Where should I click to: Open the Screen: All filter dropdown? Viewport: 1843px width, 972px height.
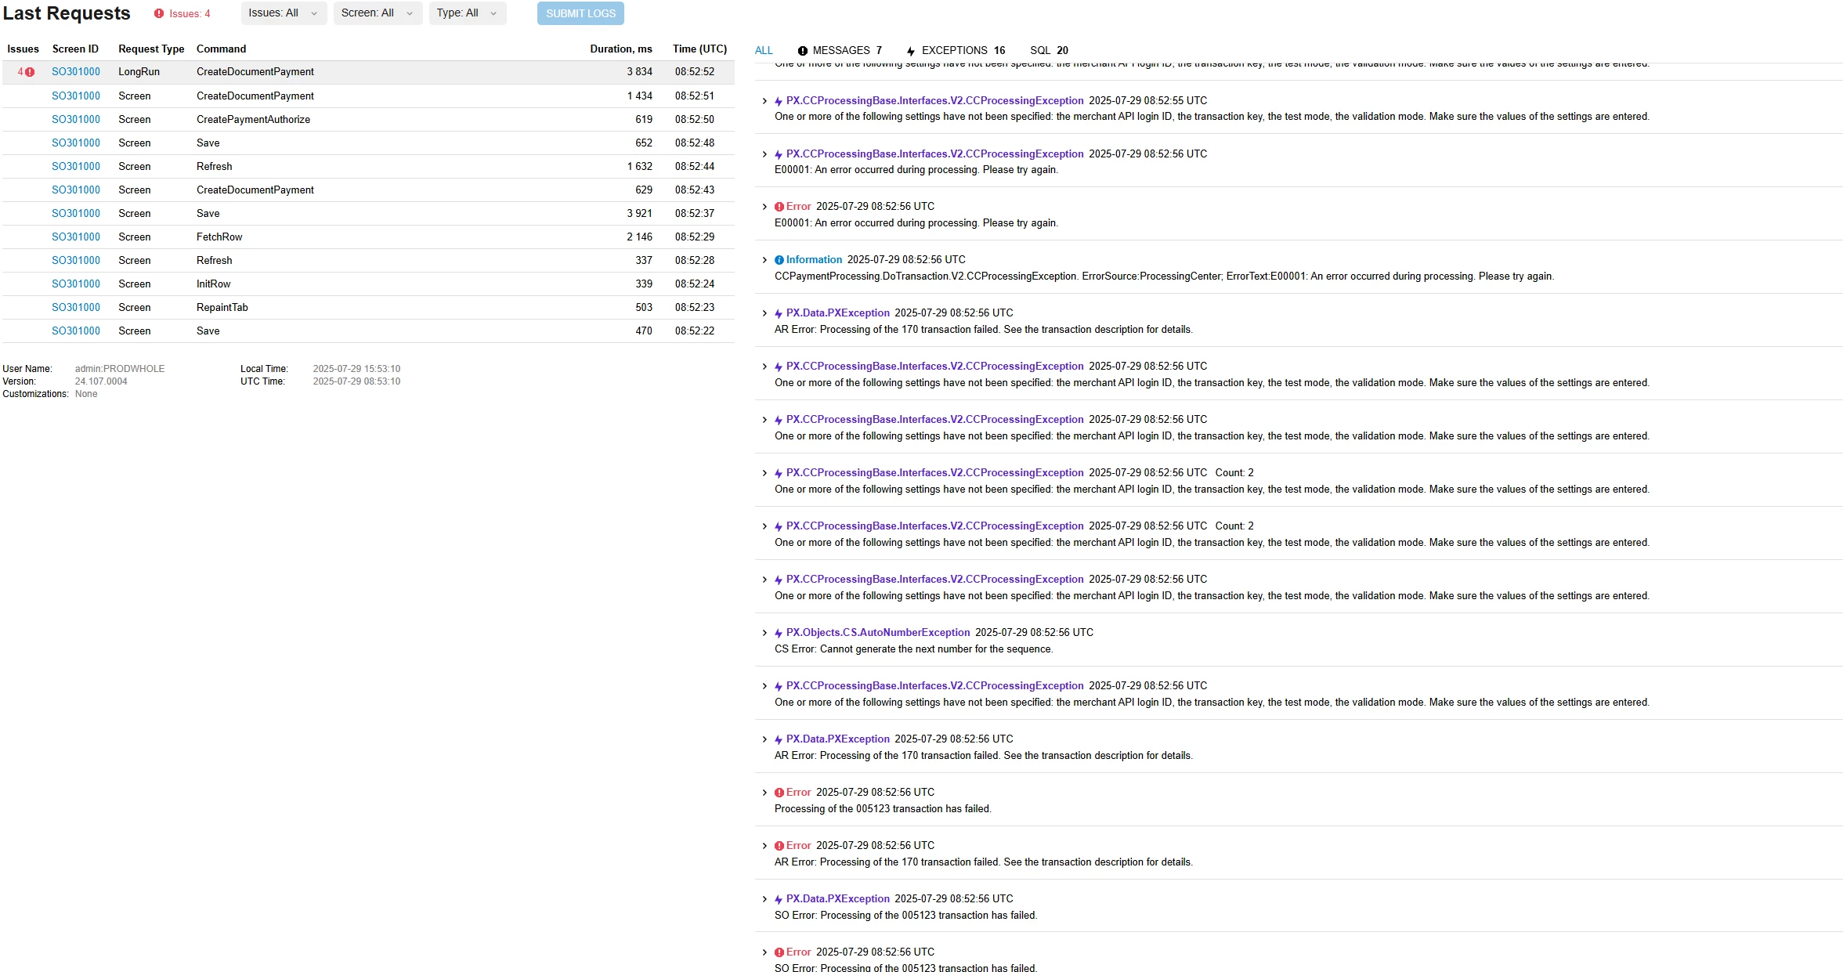[377, 13]
